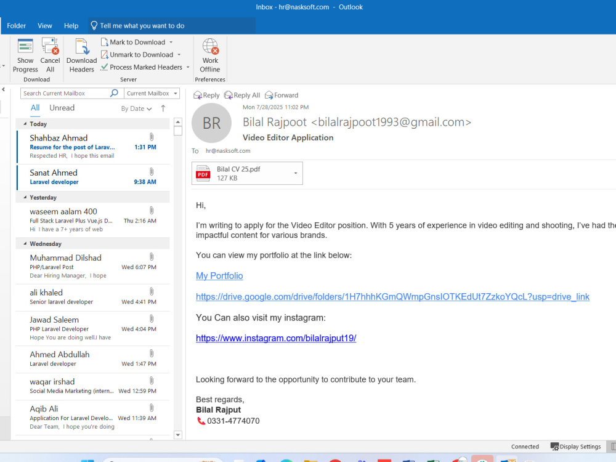616x462 pixels.
Task: Click message list scroll up arrow
Action: click(178, 122)
